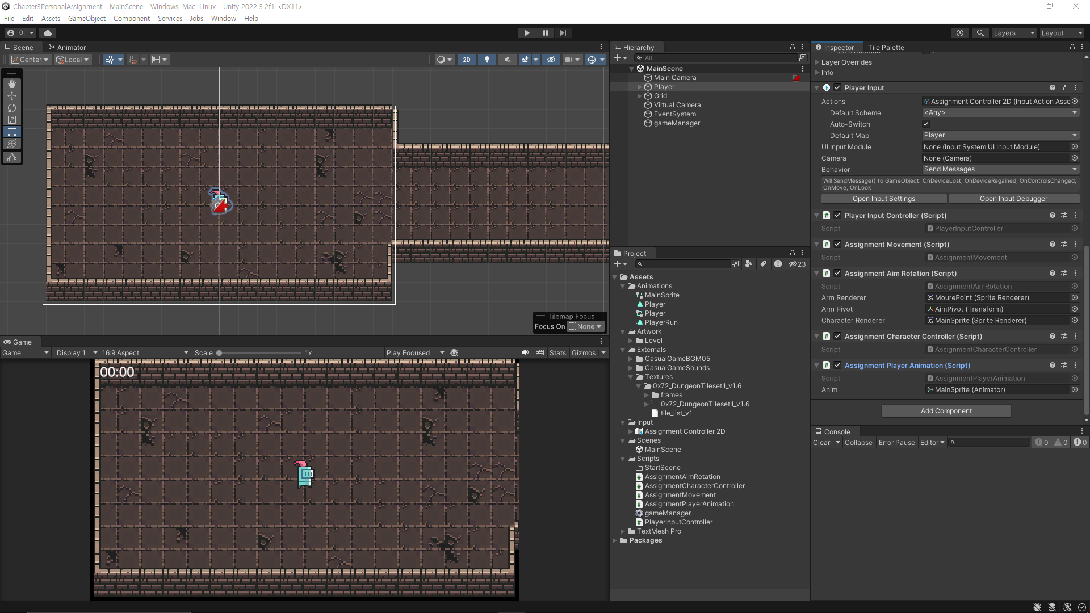Screen dimensions: 1090x613
Task: Click the Add Component button
Action: (946, 411)
